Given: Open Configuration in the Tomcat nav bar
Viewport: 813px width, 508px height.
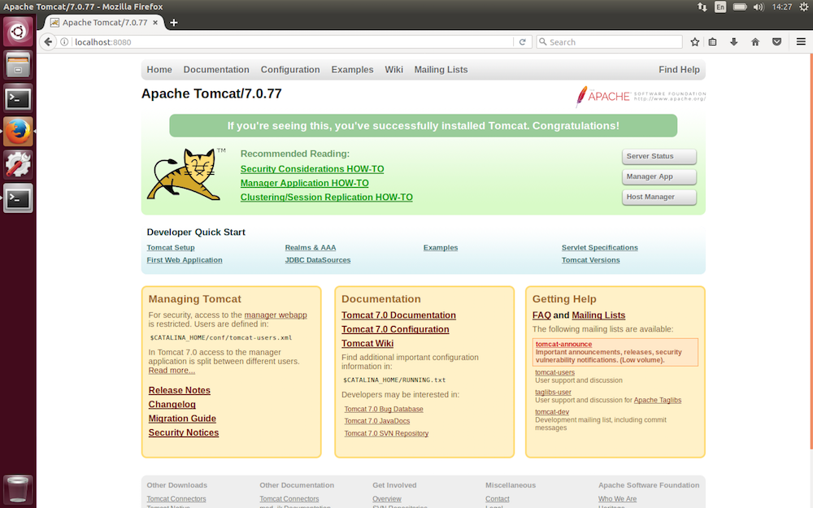Looking at the screenshot, I should [290, 69].
